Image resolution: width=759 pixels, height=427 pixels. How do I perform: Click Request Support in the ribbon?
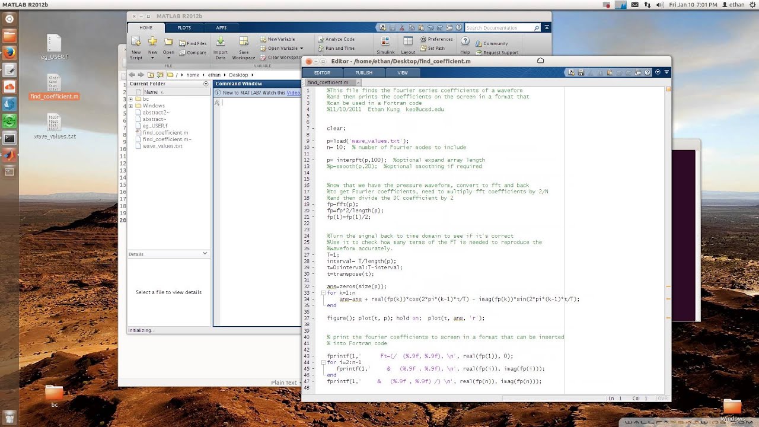click(497, 52)
